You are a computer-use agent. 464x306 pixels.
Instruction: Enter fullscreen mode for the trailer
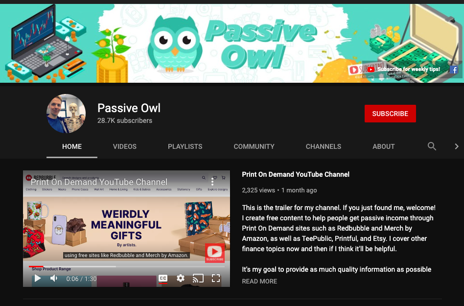(216, 278)
